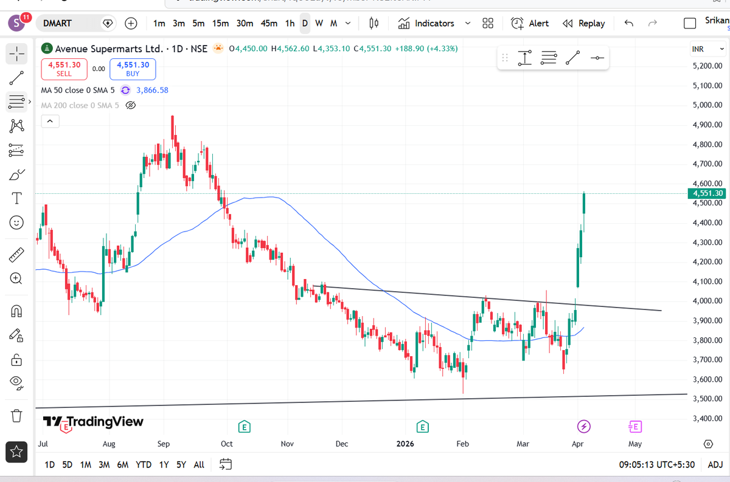Select the D daily timeframe

[305, 23]
